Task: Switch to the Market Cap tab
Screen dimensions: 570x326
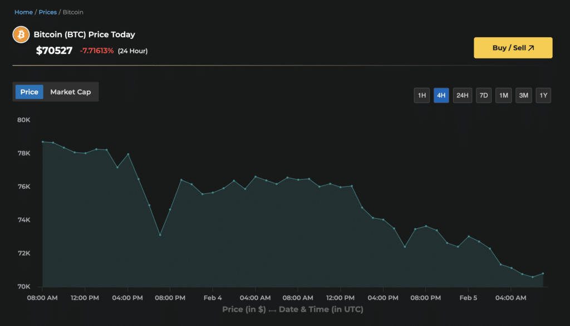Action: (x=71, y=92)
